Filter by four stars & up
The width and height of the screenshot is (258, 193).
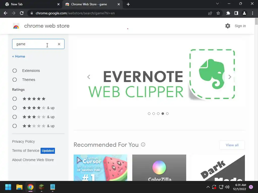coord(15,108)
